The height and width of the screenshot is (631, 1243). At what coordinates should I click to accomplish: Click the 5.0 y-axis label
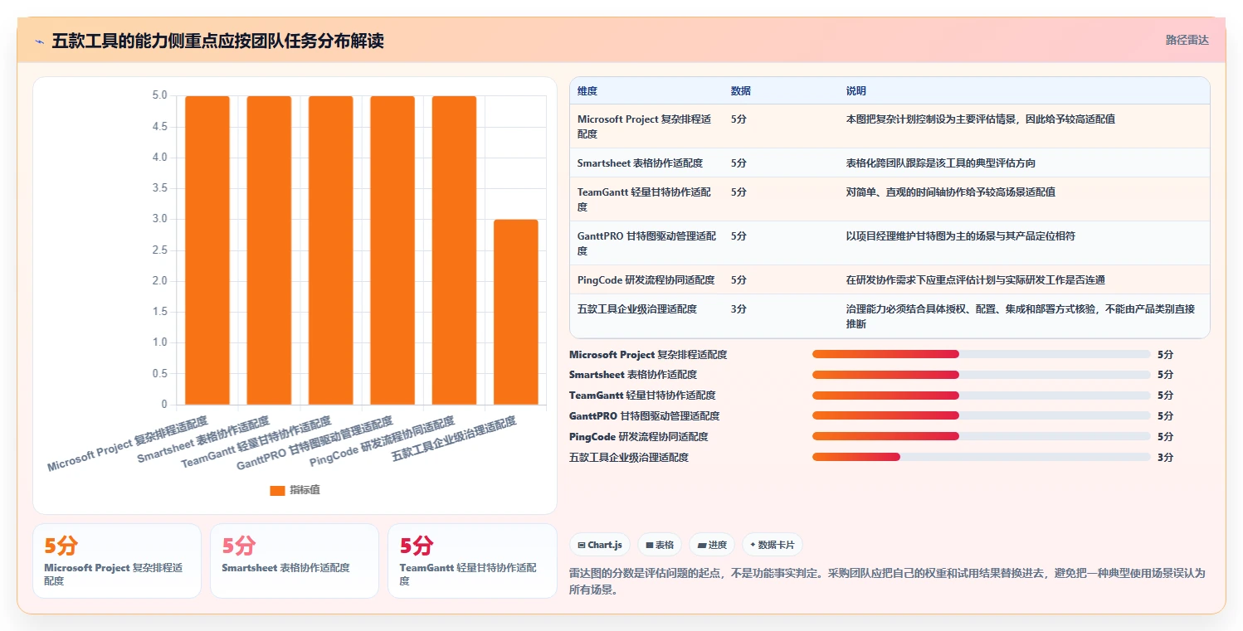point(159,95)
